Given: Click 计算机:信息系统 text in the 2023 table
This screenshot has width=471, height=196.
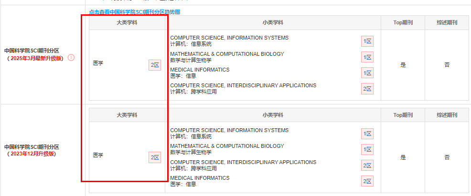Looking at the screenshot, I should click(x=191, y=137).
